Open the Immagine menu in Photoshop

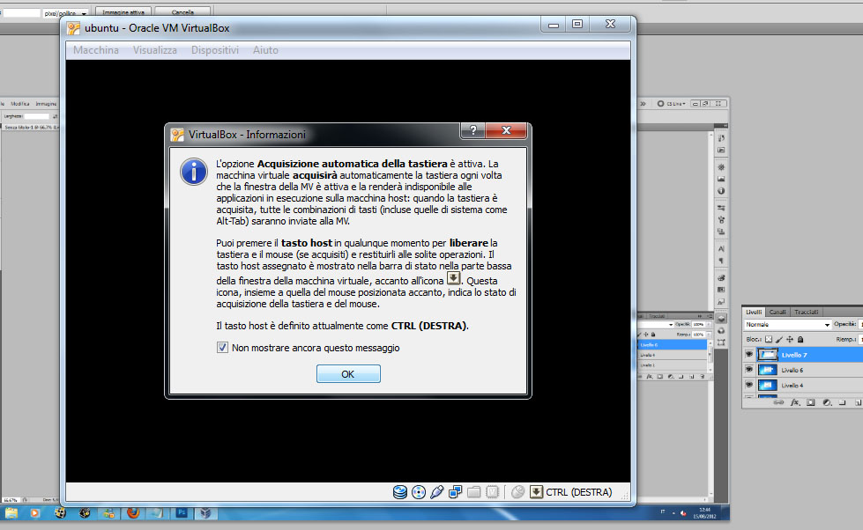pos(46,103)
